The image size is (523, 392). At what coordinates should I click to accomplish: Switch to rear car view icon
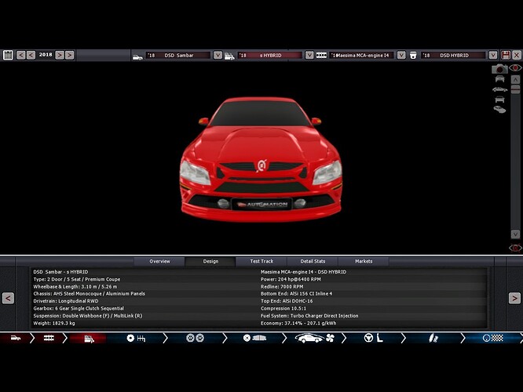tap(499, 100)
